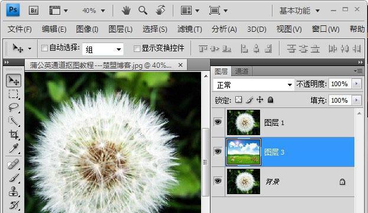This screenshot has height=213, width=368.
Task: Open the 不透明度 slider arrow
Action: 356,84
